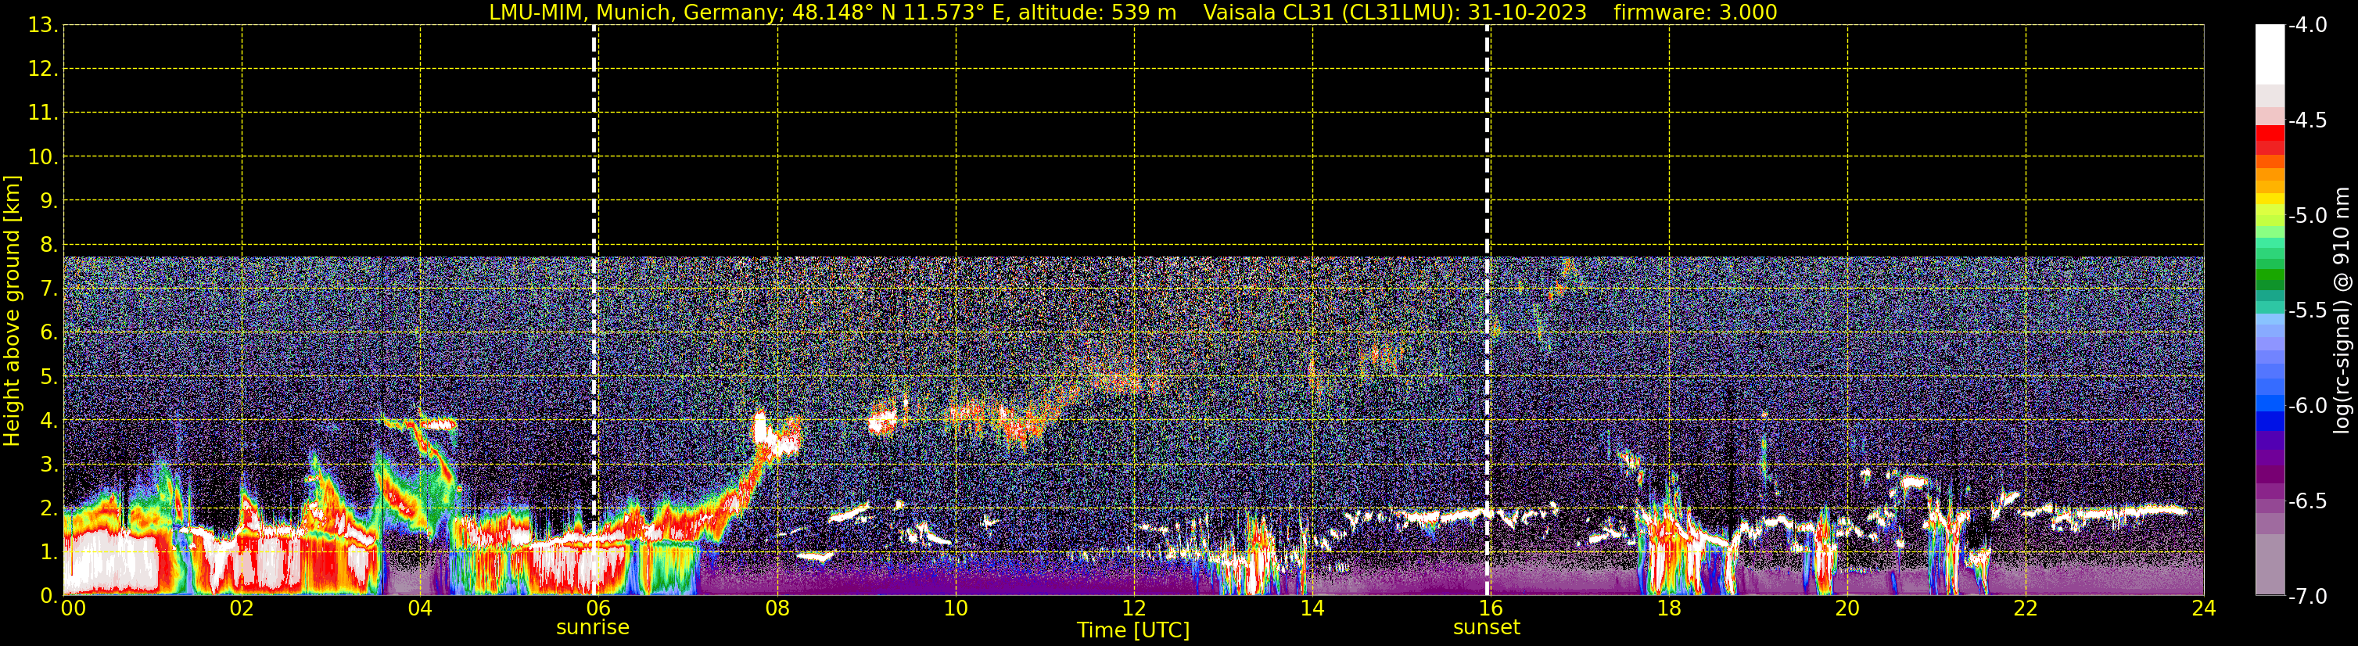
Task: Click the colorbar tick label '-6.0'
Action: coord(2306,406)
